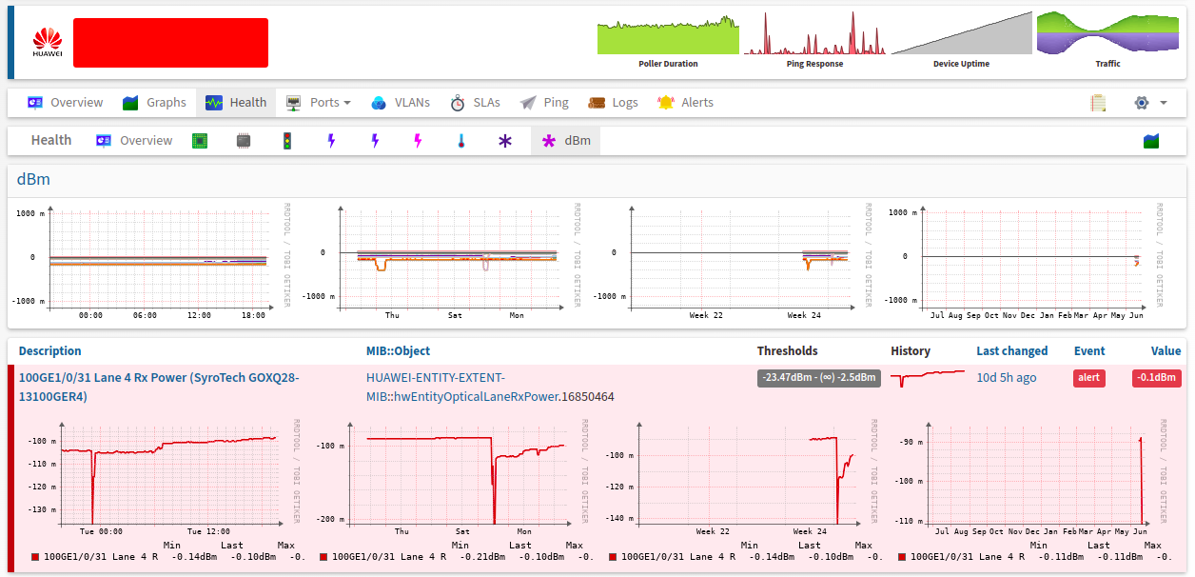Viewport: 1195px width, 577px height.
Task: Click the red alert event badge
Action: pos(1089,378)
